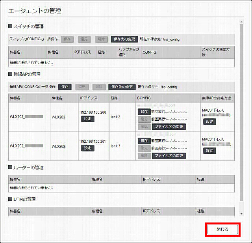
Task: Restore CONFIG for the lan1:3 access point
Action: (144, 148)
